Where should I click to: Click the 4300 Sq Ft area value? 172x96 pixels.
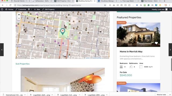148,67
